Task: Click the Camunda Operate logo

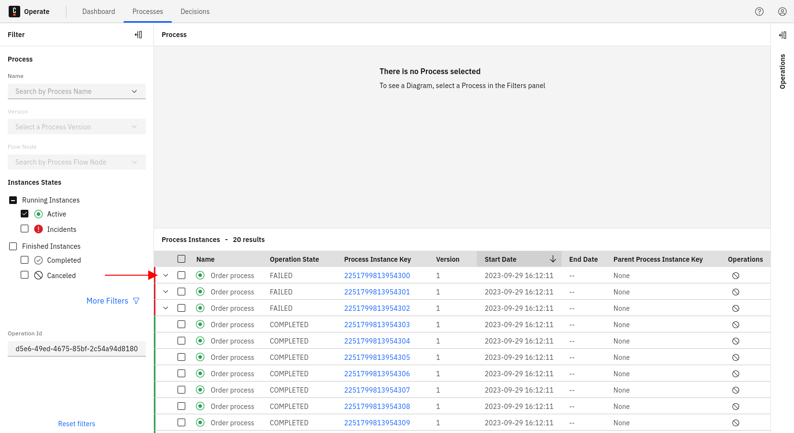Action: tap(14, 12)
